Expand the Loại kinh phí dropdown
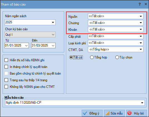 [x=116, y=43]
